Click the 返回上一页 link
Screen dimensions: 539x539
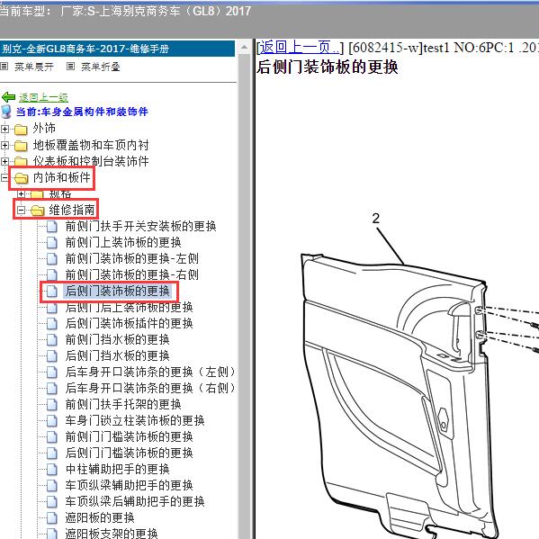click(x=299, y=47)
